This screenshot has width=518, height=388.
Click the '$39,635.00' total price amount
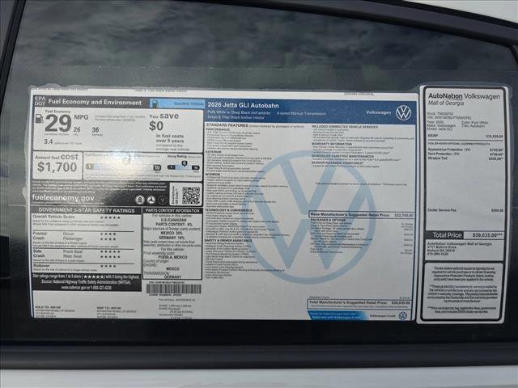pyautogui.click(x=487, y=235)
